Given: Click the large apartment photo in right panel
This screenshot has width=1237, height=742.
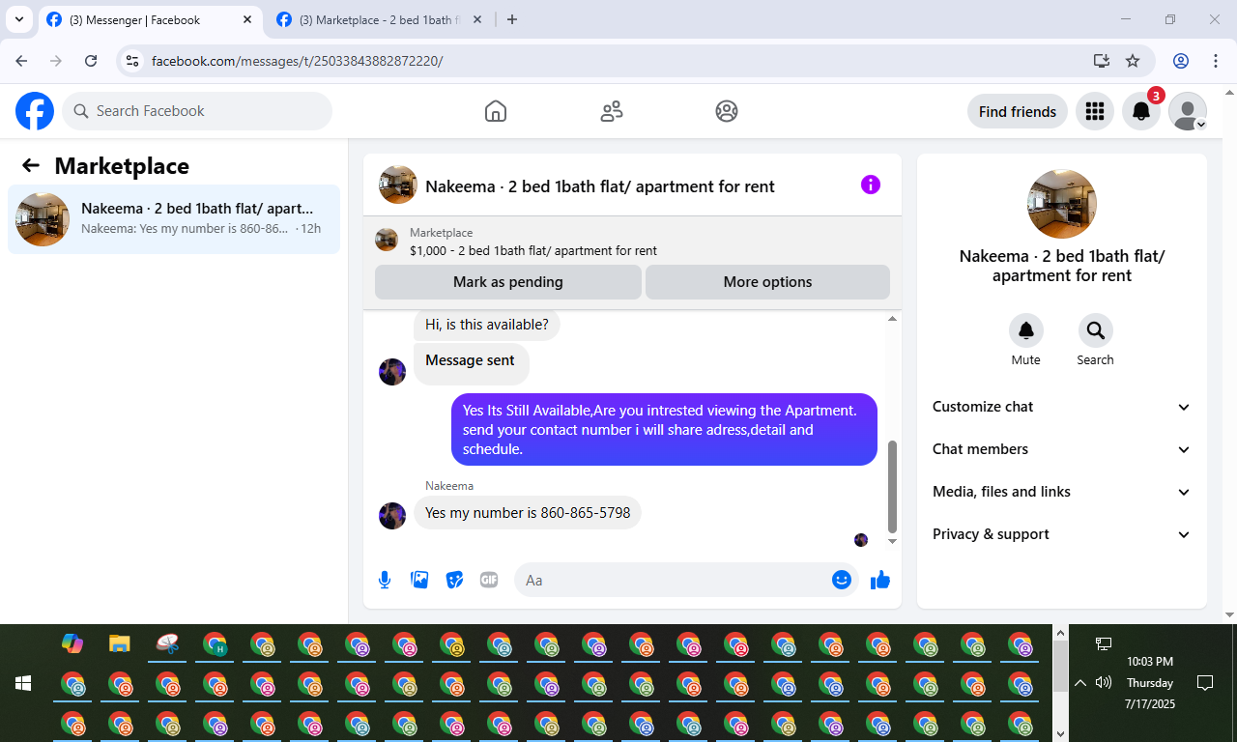Looking at the screenshot, I should [1062, 204].
